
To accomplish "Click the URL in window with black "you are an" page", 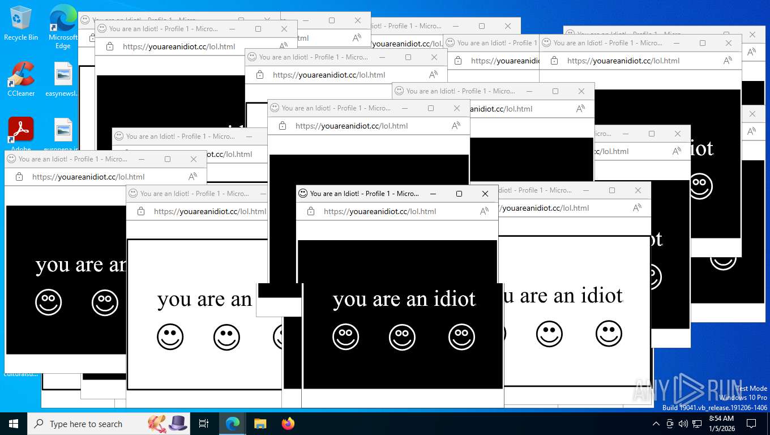I will coord(88,177).
